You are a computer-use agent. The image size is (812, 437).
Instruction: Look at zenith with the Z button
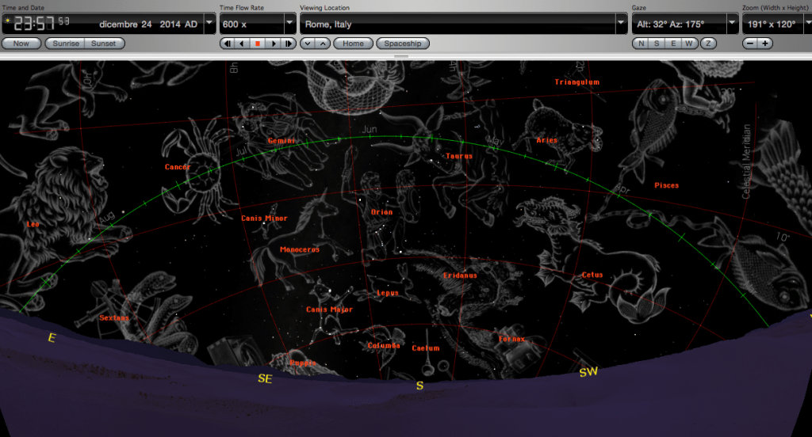coord(708,44)
